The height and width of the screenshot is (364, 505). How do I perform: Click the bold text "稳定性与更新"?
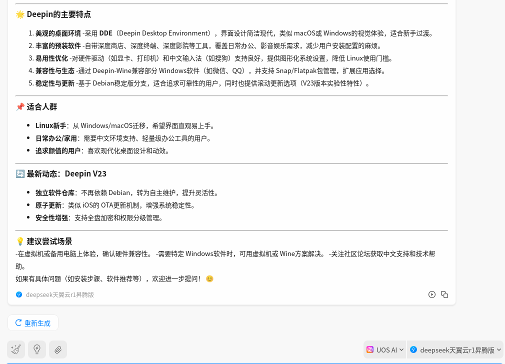55,83
